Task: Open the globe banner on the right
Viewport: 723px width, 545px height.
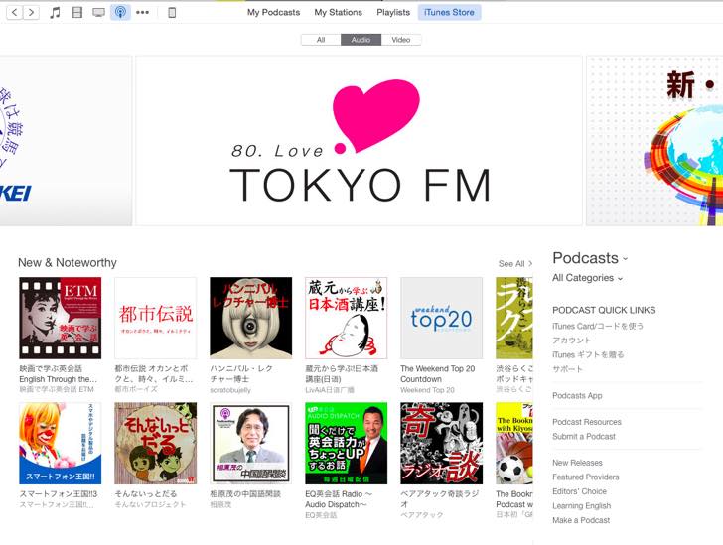Action: [654, 141]
